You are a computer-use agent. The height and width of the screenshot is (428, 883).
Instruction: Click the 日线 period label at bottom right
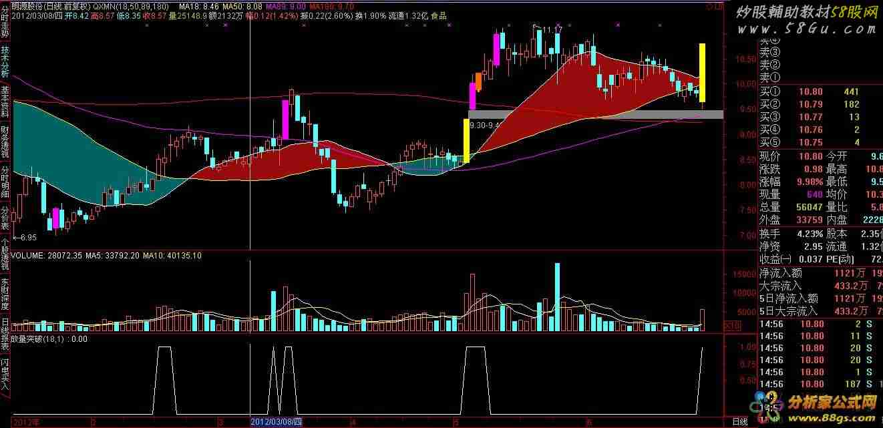739,422
